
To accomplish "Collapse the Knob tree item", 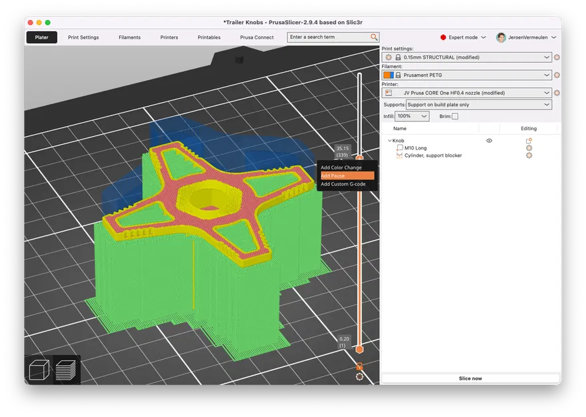I will pyautogui.click(x=389, y=141).
